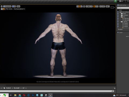129x97 pixels.
Task: Hide the SM_Cloud actor
Action: pos(118,18)
